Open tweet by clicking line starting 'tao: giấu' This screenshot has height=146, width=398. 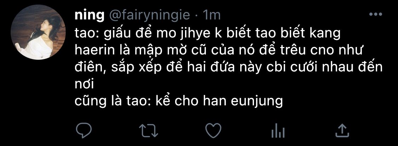point(208,34)
